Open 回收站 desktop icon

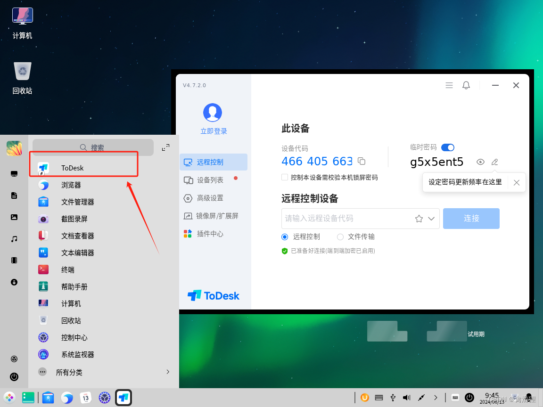coord(23,78)
